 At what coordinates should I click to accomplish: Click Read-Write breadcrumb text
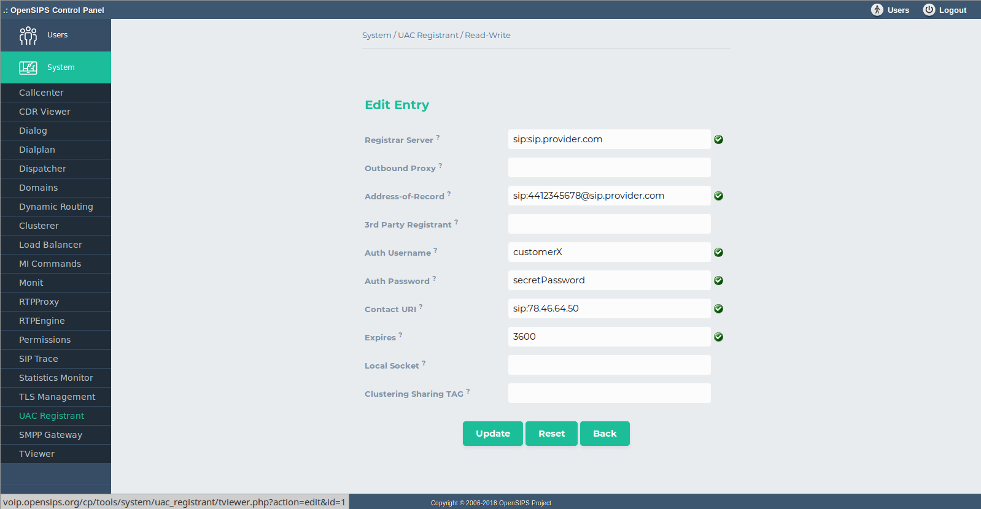coord(487,36)
